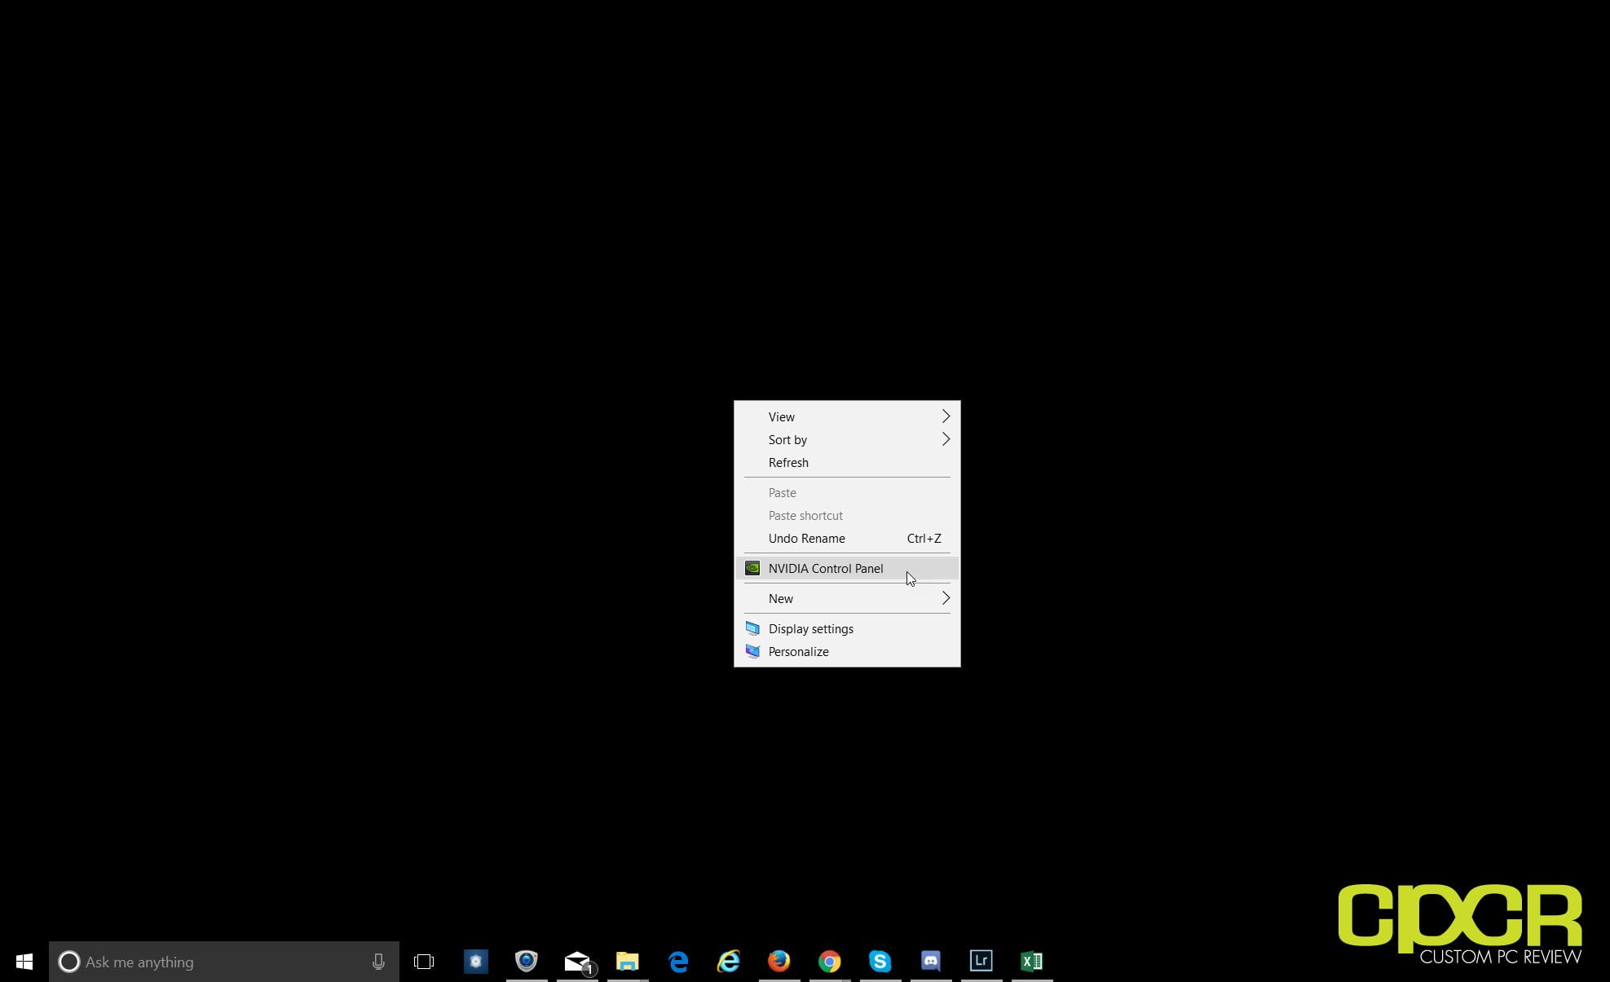Open the Mail app with one notification
1610x982 pixels.
(x=578, y=962)
